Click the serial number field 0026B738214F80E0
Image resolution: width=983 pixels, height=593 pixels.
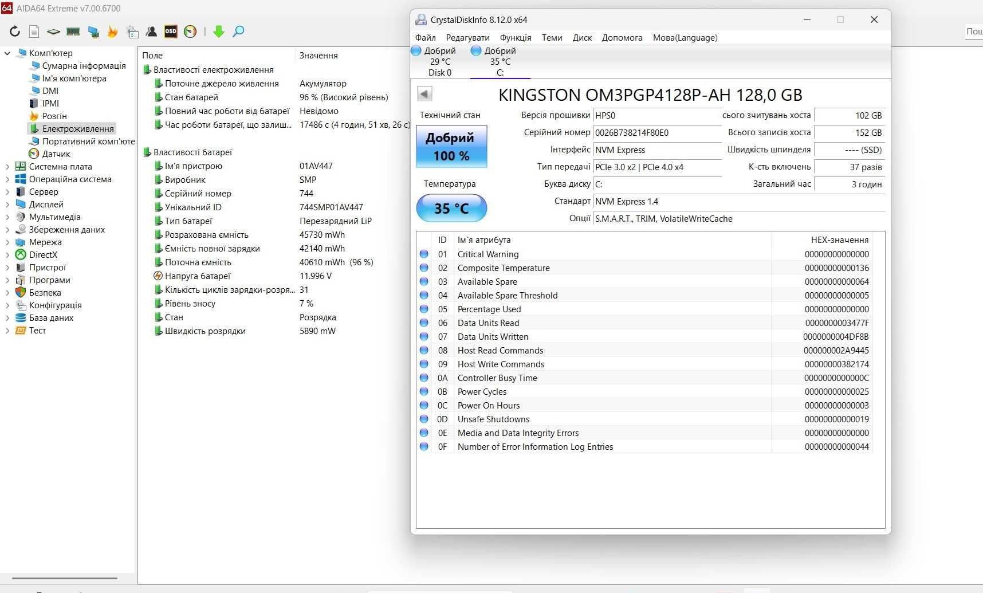pyautogui.click(x=657, y=132)
